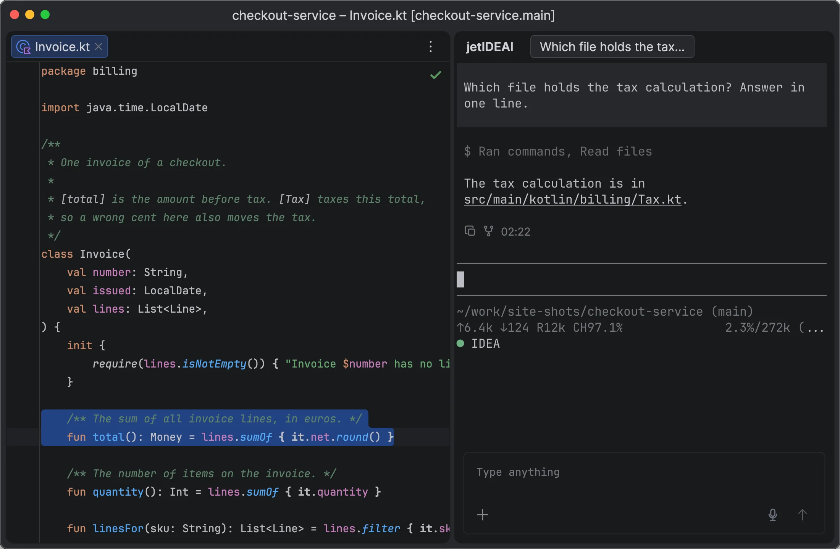Click the 'Which file holds the tax calculation?' prompt message

641,95
